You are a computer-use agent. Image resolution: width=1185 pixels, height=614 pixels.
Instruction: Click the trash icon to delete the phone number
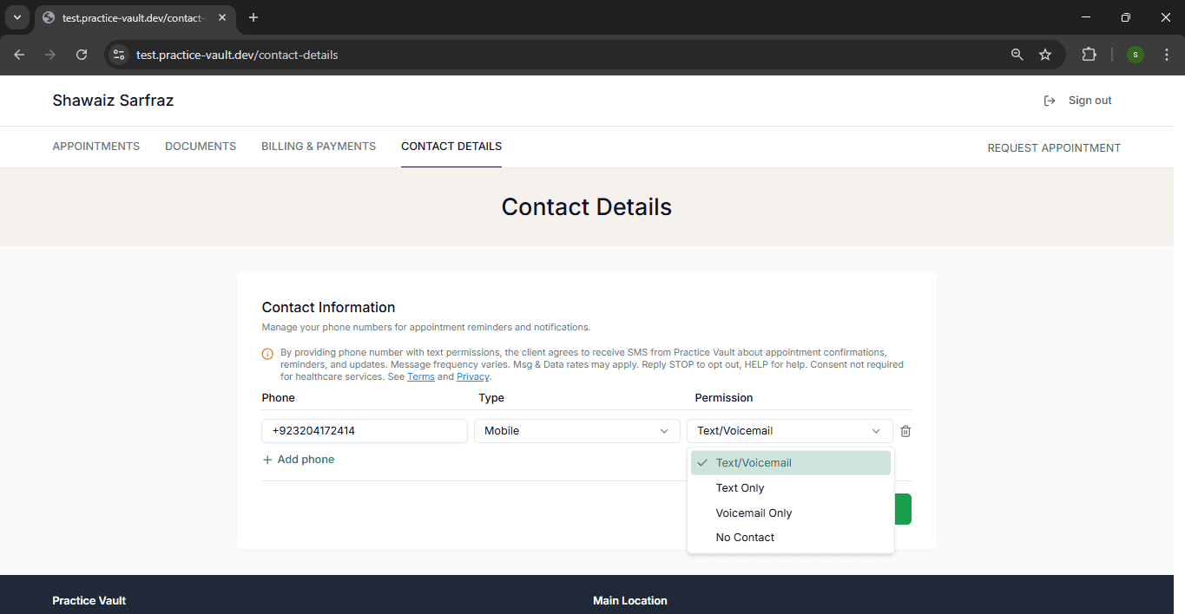[905, 430]
